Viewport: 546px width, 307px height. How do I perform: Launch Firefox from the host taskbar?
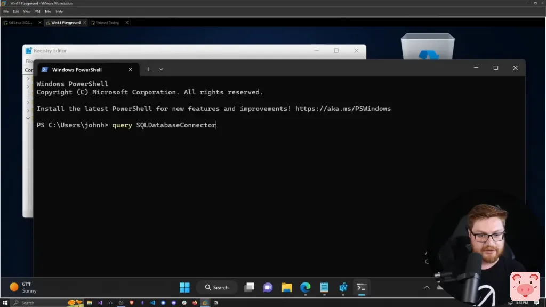tap(195, 303)
